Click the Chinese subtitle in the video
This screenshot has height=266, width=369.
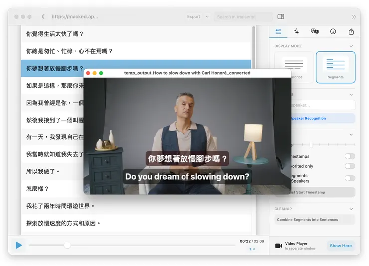(187, 159)
